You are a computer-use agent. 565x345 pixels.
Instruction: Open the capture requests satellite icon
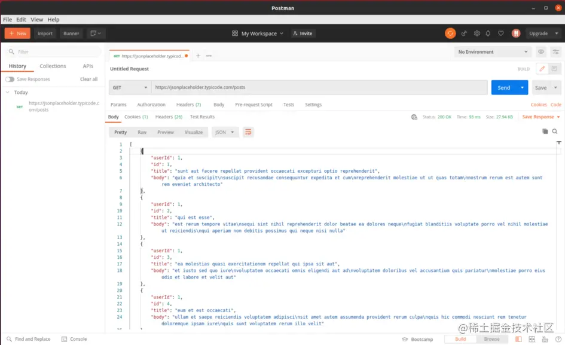click(x=464, y=33)
